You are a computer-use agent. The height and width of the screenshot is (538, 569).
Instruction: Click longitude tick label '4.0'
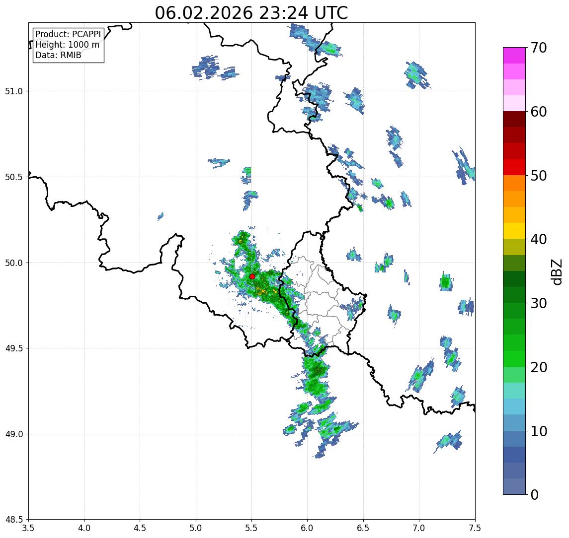(x=84, y=528)
